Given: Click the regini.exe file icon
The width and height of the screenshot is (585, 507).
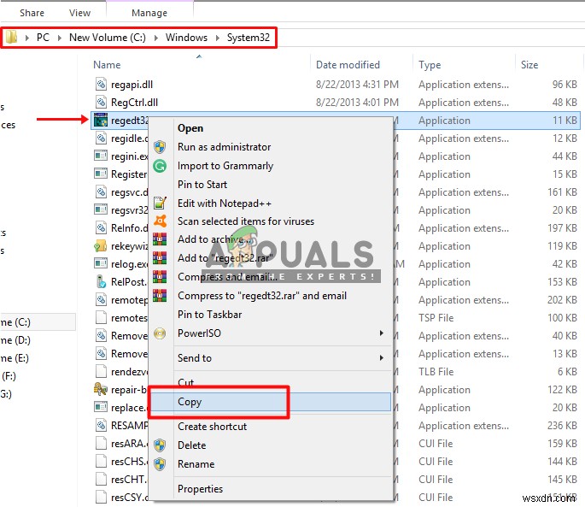Looking at the screenshot, I should pos(101,156).
